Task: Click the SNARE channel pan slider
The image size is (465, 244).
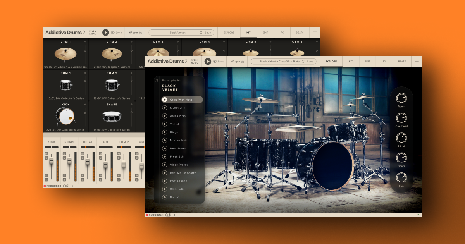Action: pyautogui.click(x=70, y=147)
